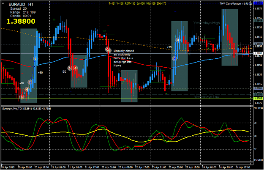
Task: Click the 68 level on TDI scale
Action: click(x=255, y=123)
